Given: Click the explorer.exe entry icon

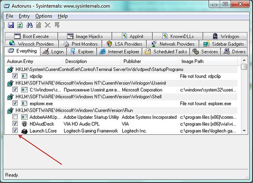Looking at the screenshot, I should (x=24, y=104).
